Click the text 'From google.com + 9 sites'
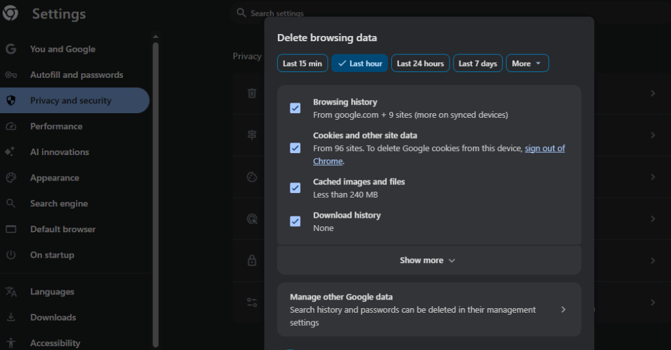671x350 pixels. point(362,115)
